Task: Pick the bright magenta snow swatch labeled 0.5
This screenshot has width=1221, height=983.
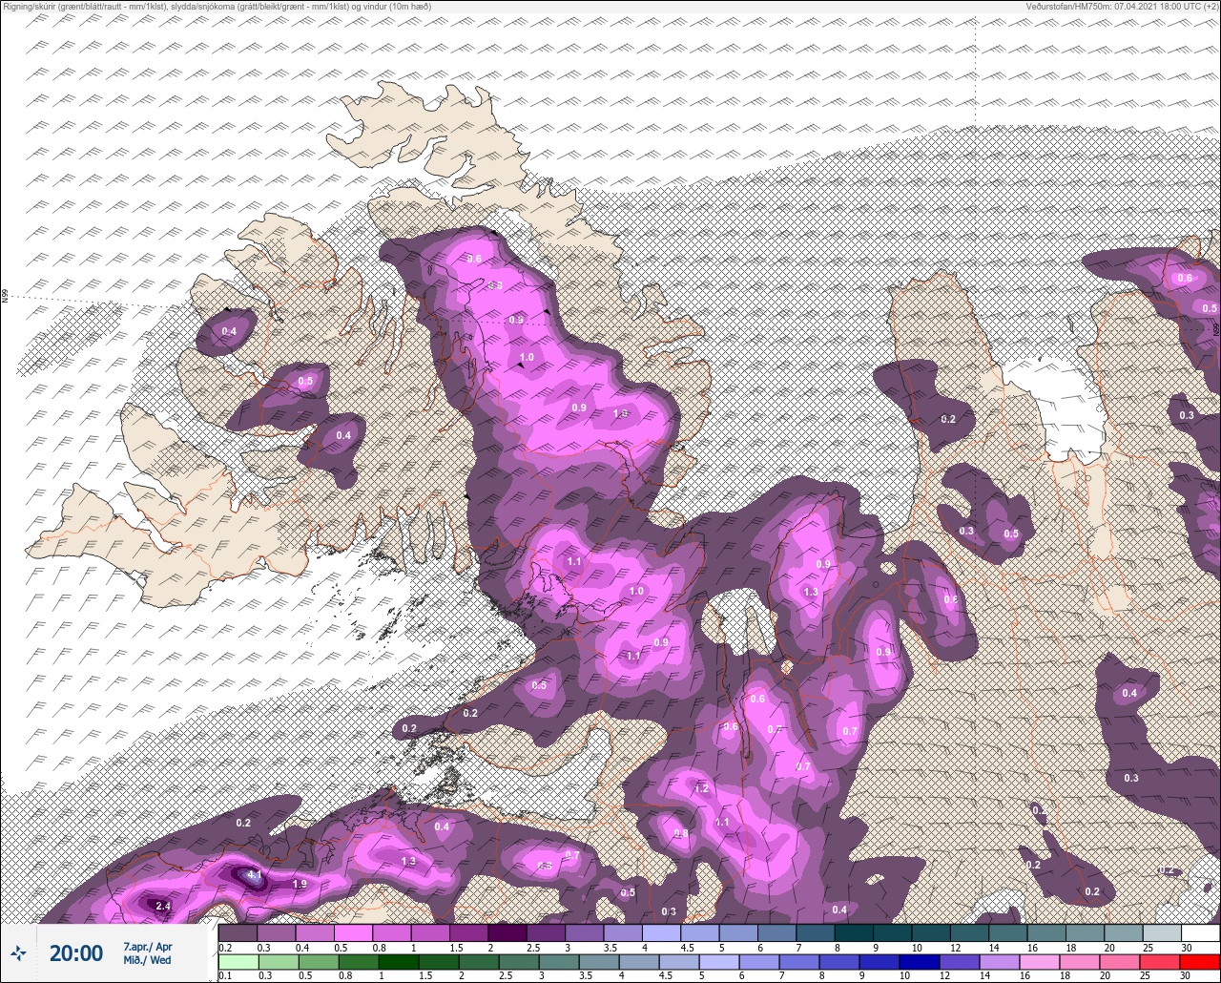Action: point(353,932)
